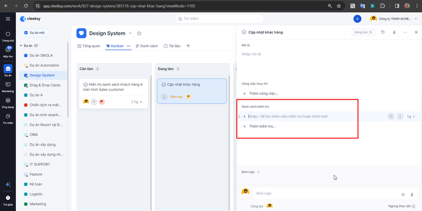Click the subtask icon on checklist row
The width and height of the screenshot is (422, 211).
(409, 116)
